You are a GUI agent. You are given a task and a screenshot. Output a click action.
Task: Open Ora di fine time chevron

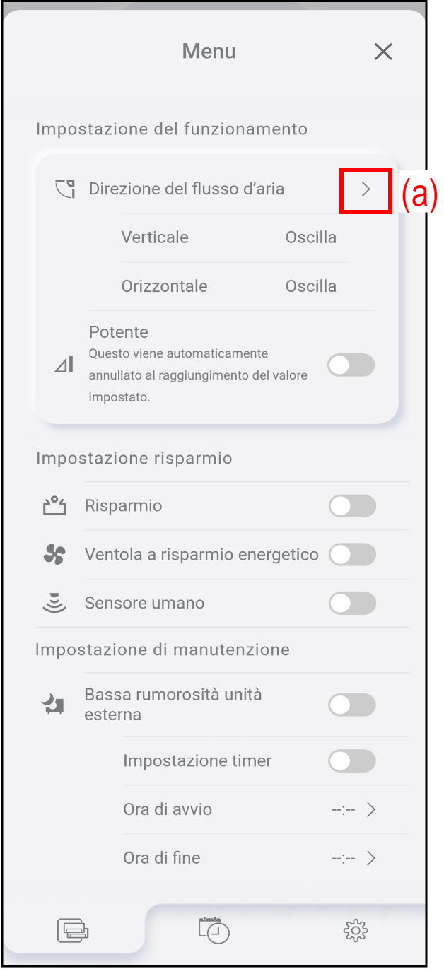pyautogui.click(x=371, y=858)
